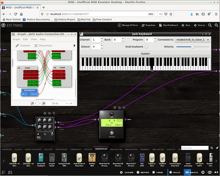Bookmark page with star icon
The width and height of the screenshot is (220, 176).
click(x=171, y=14)
